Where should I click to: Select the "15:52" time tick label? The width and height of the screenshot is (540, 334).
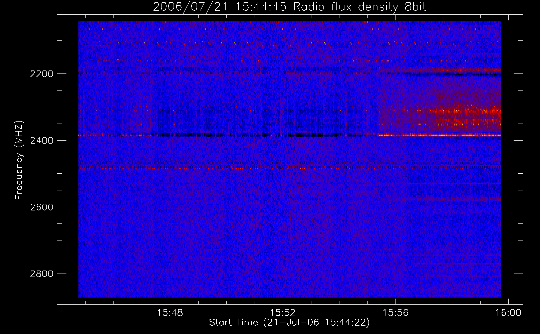pos(283,313)
